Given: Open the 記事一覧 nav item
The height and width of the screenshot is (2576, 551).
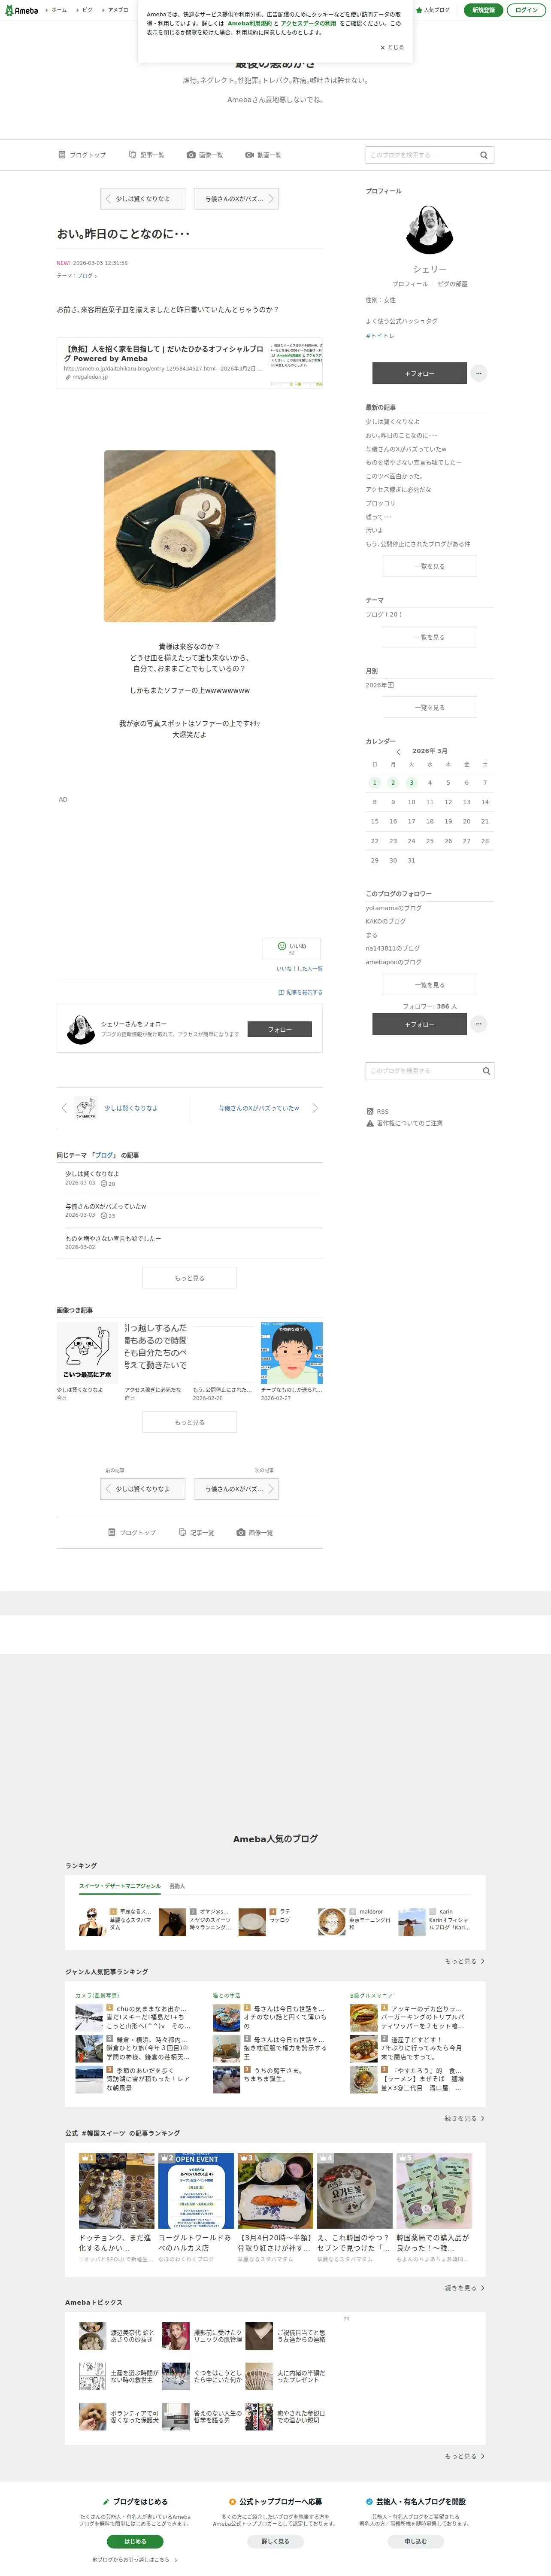Looking at the screenshot, I should point(147,155).
